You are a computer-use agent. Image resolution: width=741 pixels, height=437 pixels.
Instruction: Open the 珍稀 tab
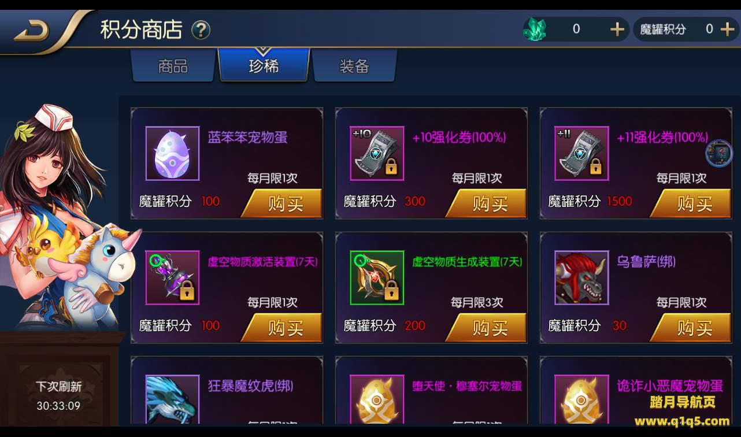tap(264, 65)
